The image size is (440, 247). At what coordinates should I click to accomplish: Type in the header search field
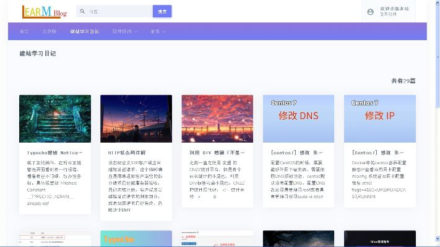118,11
